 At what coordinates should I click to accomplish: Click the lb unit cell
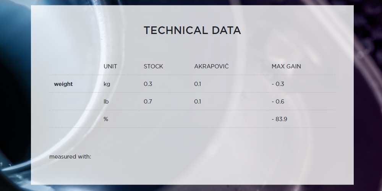click(106, 102)
